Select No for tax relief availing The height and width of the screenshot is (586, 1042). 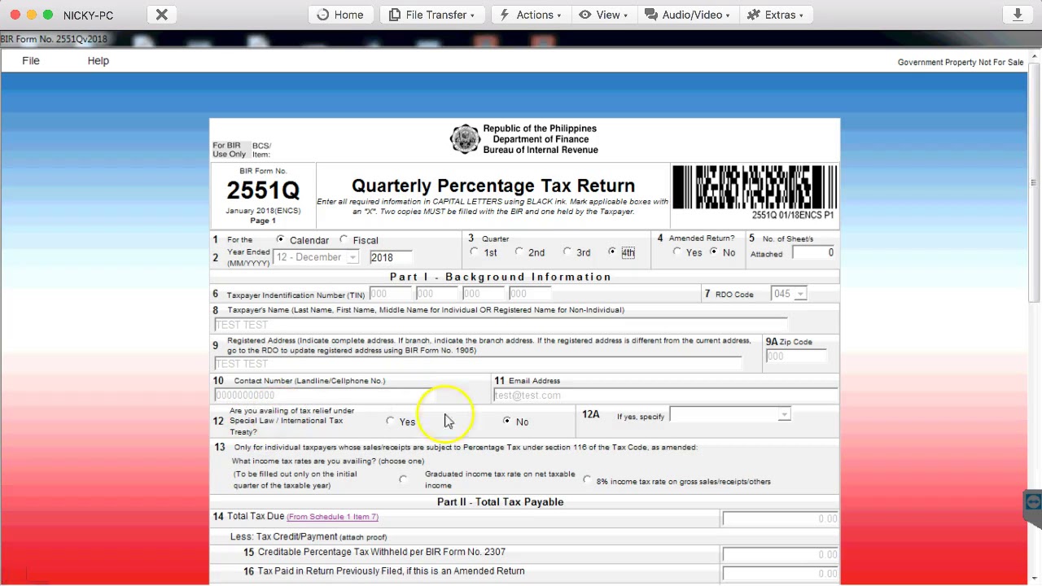pos(507,421)
